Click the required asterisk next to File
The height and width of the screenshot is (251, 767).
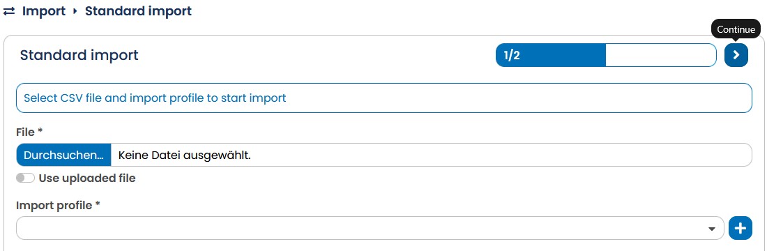click(x=40, y=132)
